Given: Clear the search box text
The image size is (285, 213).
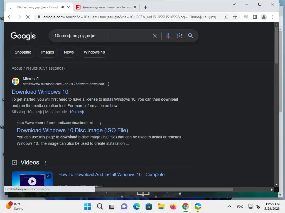Looking at the screenshot, I should (155, 36).
